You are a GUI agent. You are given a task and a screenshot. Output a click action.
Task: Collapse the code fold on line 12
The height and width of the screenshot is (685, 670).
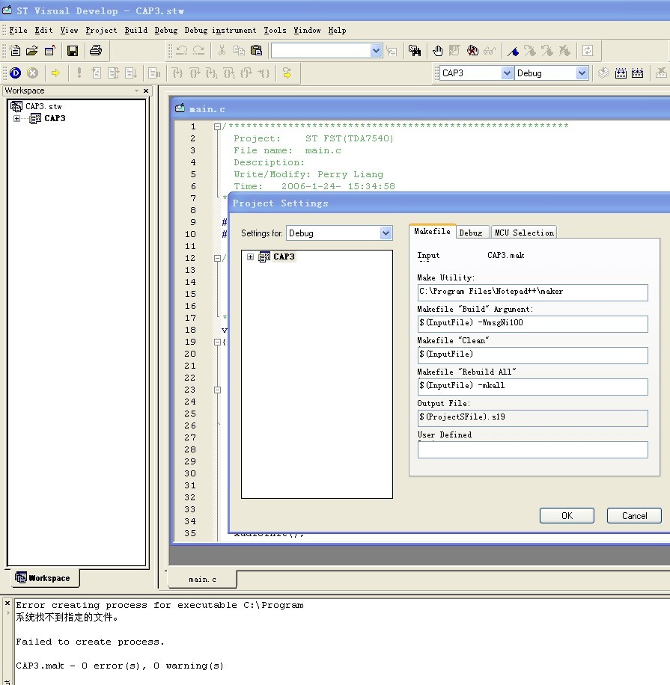pos(217,258)
